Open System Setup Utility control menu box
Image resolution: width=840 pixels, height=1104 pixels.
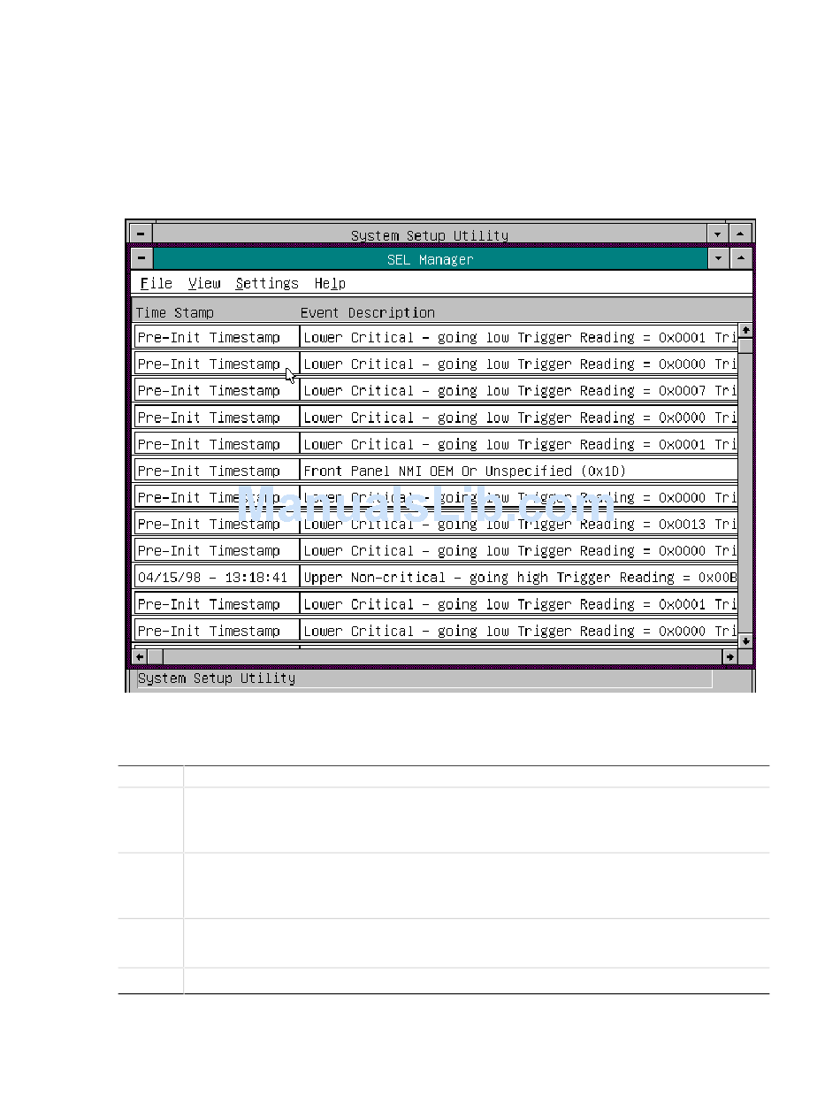click(141, 234)
